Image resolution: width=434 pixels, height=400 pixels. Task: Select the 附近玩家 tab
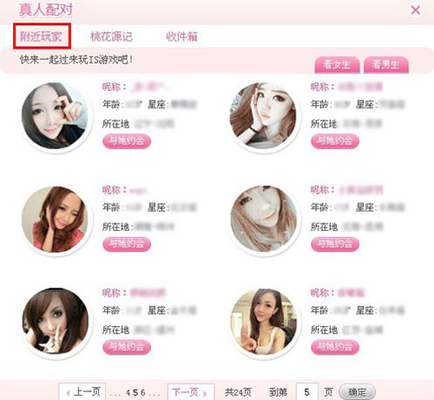click(42, 36)
